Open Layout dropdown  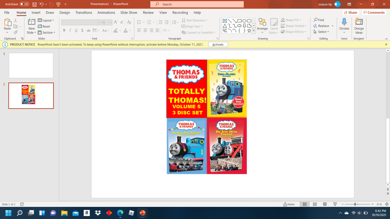[x=46, y=20]
